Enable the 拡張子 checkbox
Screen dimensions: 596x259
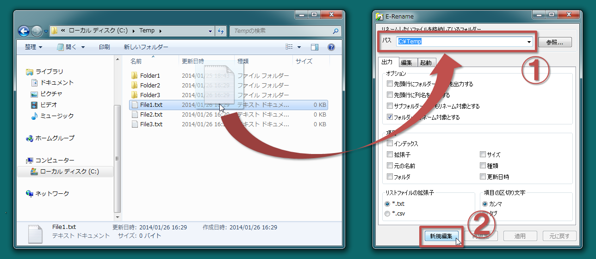(390, 155)
